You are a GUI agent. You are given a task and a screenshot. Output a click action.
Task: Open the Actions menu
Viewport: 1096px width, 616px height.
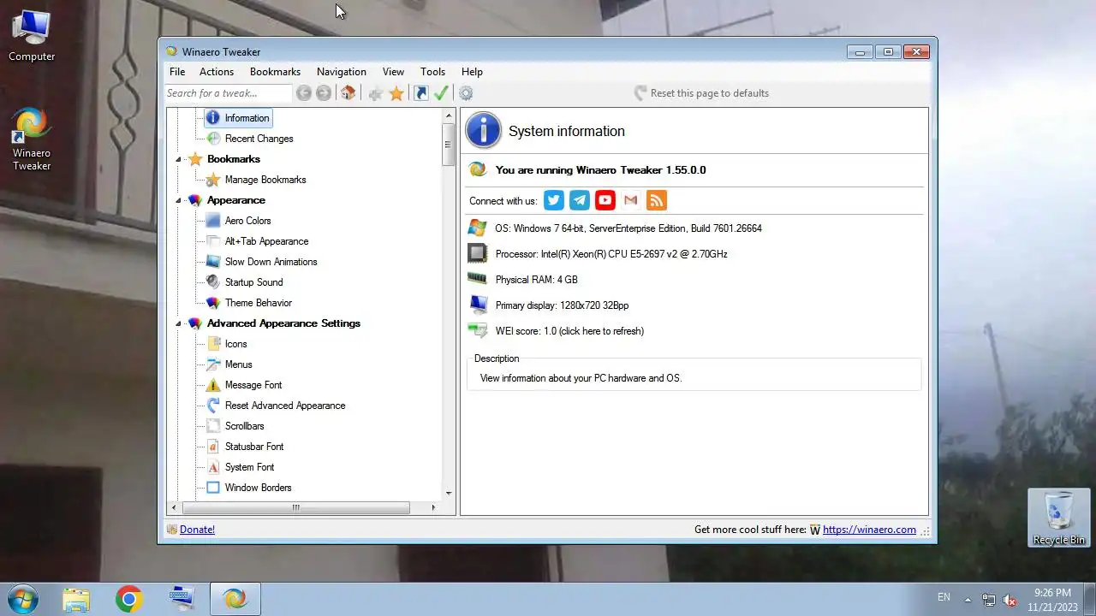pos(217,72)
